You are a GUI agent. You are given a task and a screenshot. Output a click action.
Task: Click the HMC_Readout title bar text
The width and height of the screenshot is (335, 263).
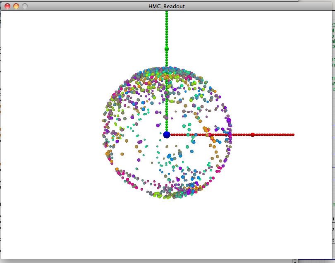pos(167,6)
